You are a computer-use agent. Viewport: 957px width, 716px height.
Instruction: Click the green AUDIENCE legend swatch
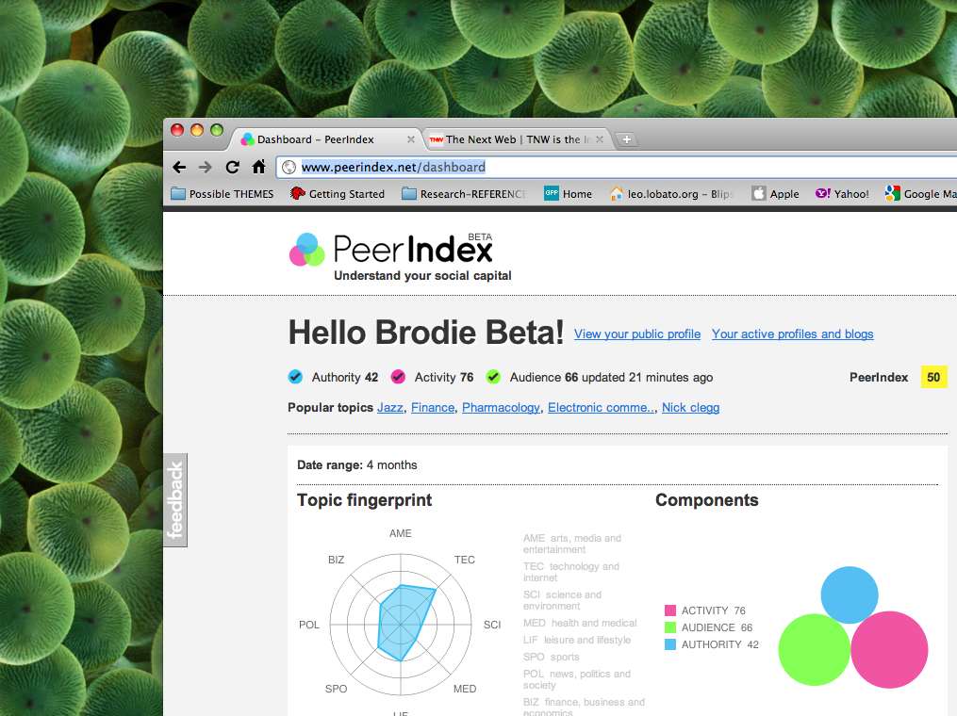pos(670,626)
